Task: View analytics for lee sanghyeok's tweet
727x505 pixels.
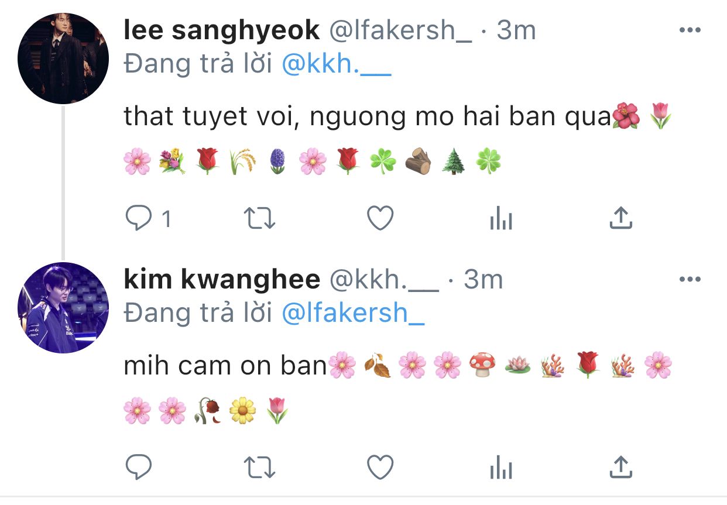Action: (x=500, y=219)
